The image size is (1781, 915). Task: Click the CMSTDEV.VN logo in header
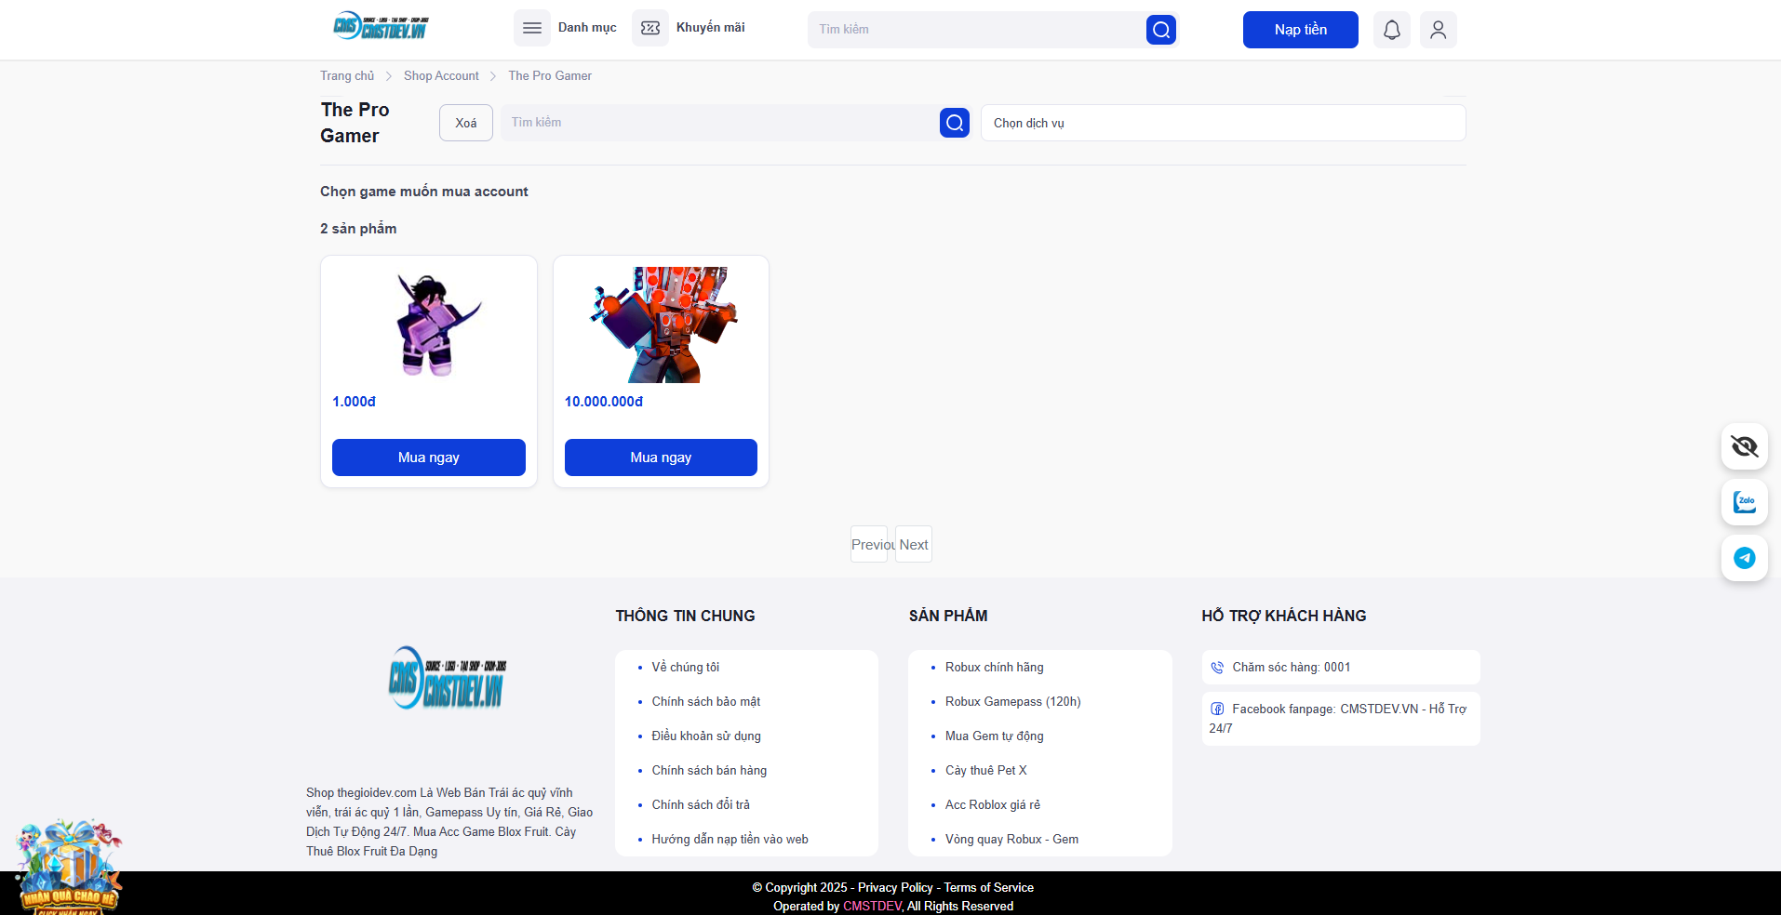click(x=382, y=28)
